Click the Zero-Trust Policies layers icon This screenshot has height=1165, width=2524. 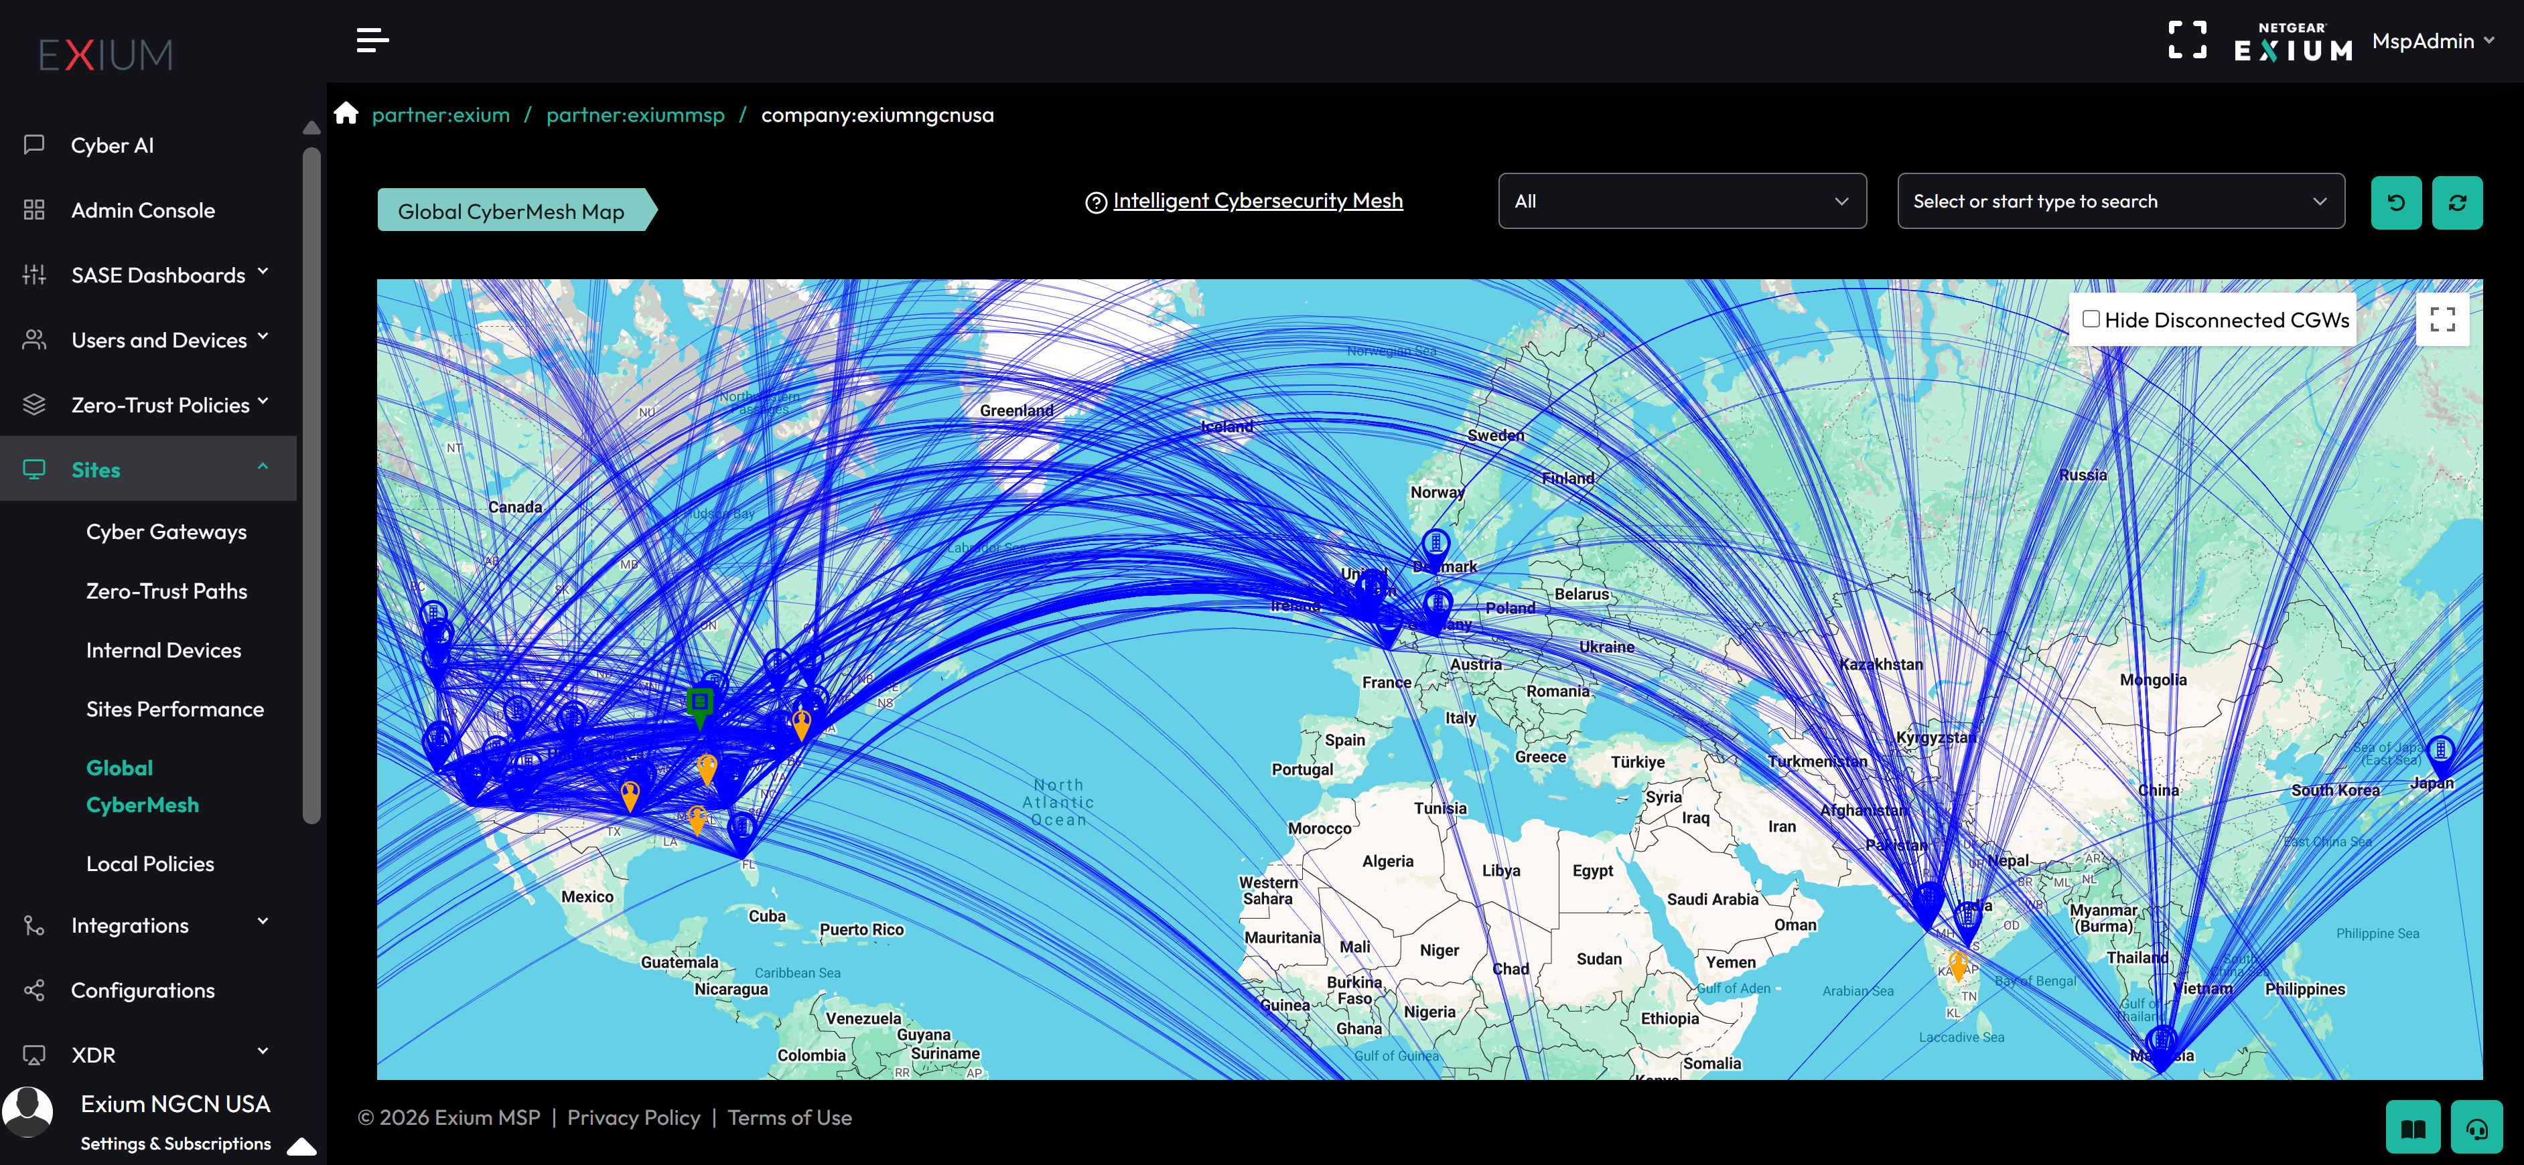point(34,404)
